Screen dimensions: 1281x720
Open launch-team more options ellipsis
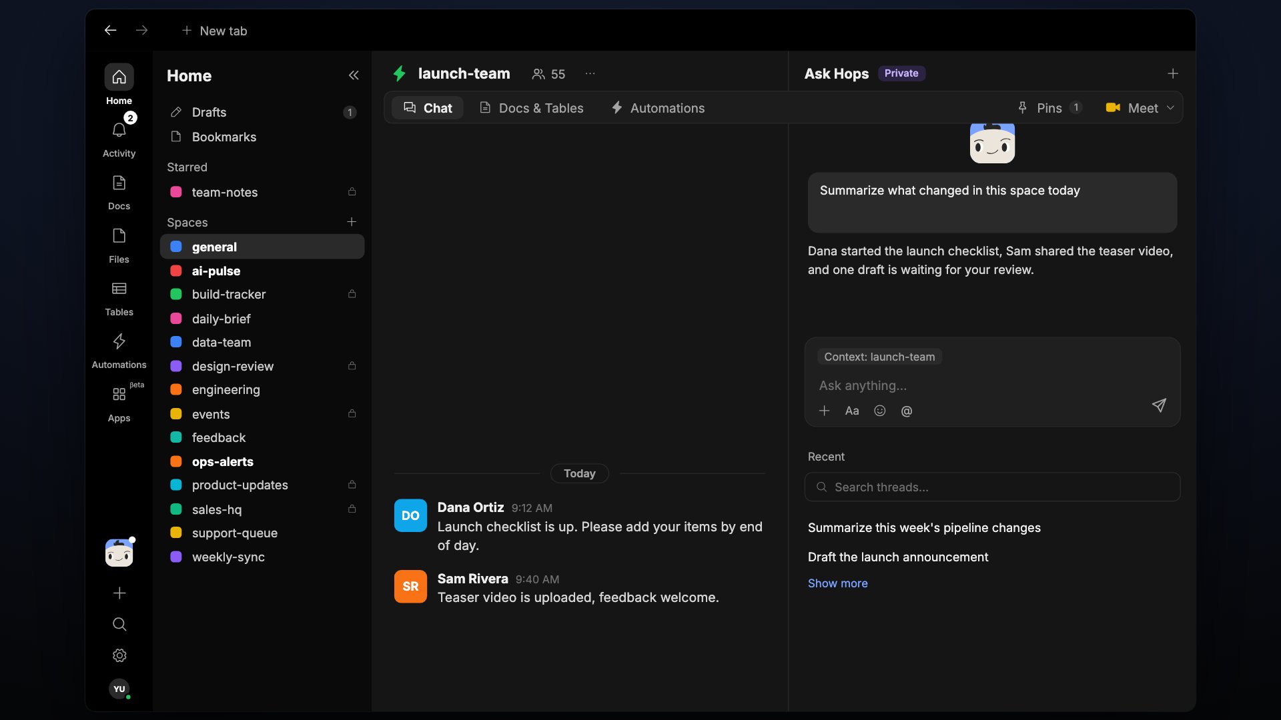(590, 74)
